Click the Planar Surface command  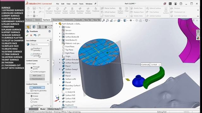(108, 8)
